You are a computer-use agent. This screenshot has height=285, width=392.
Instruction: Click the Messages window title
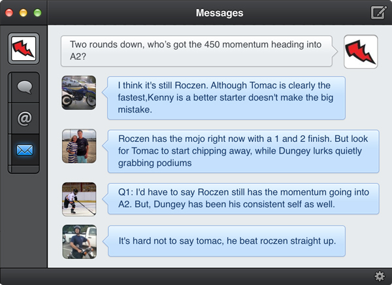coord(220,12)
